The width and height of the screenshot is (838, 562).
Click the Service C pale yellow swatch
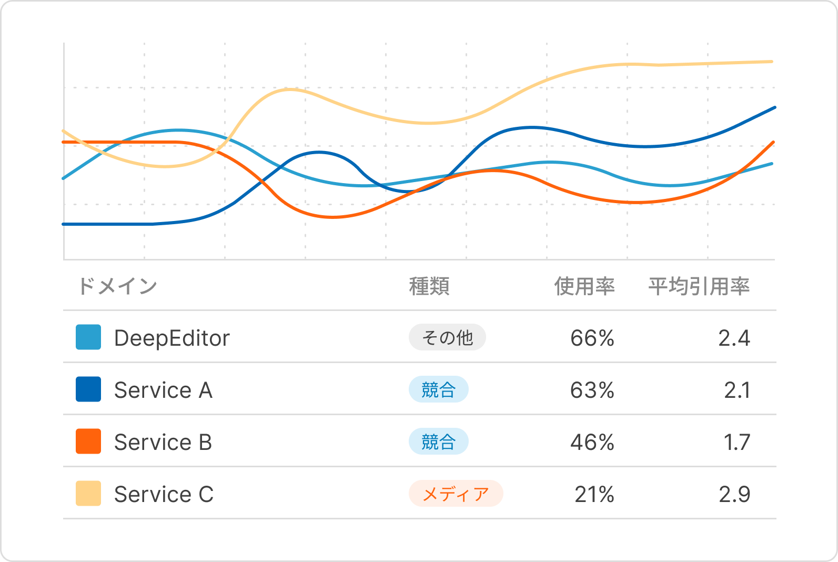[88, 494]
